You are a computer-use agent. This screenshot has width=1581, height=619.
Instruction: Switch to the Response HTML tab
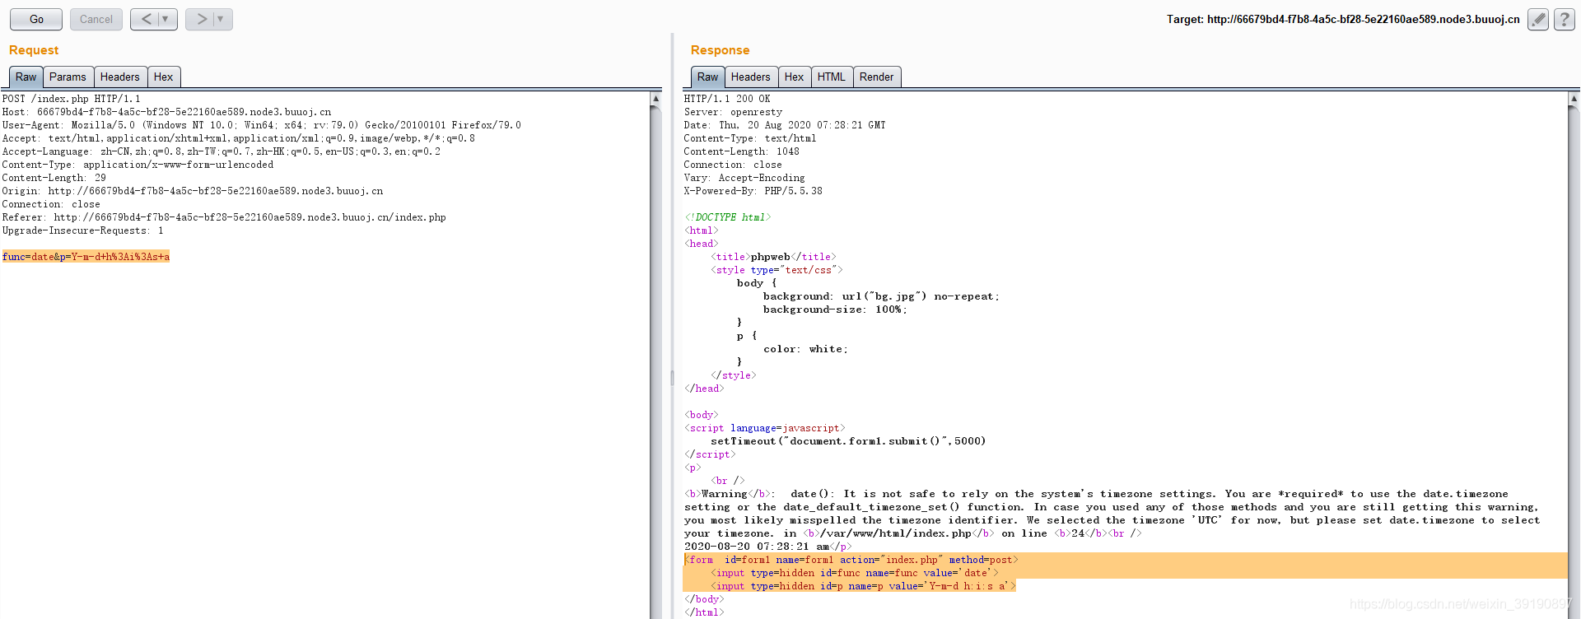(832, 77)
